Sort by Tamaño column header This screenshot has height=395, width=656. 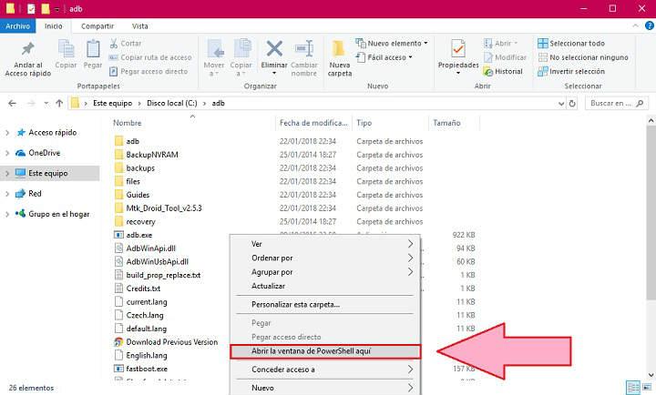446,123
